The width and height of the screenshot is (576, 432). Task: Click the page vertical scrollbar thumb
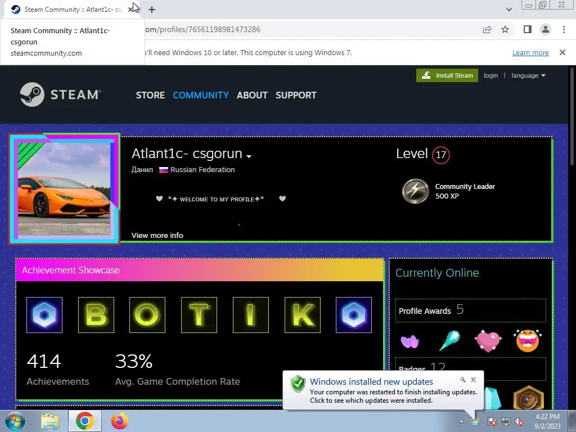tap(572, 117)
